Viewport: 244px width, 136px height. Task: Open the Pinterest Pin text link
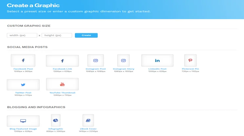[190, 69]
